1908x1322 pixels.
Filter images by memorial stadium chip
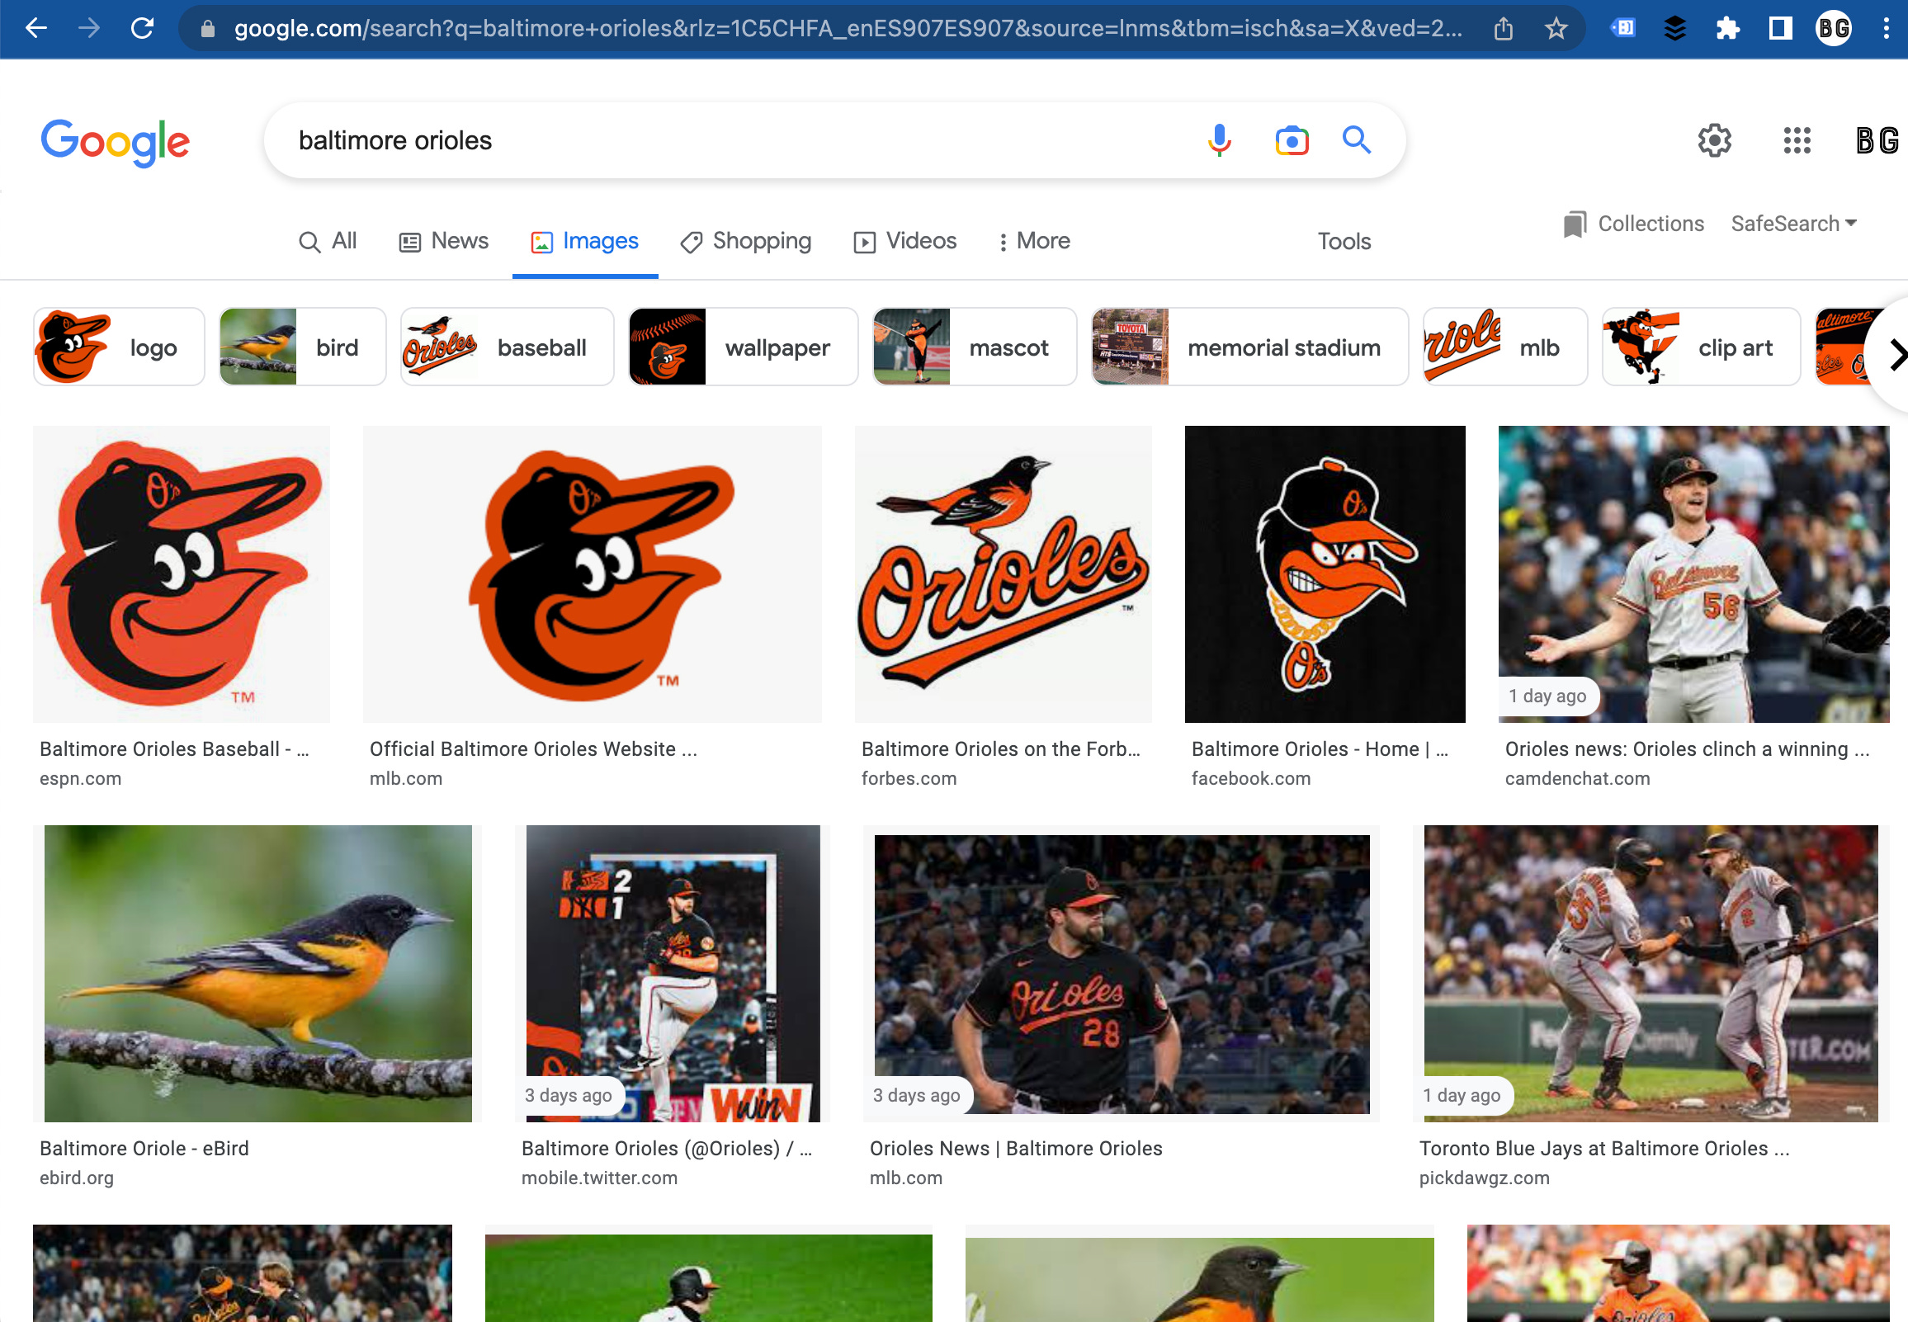pos(1249,347)
